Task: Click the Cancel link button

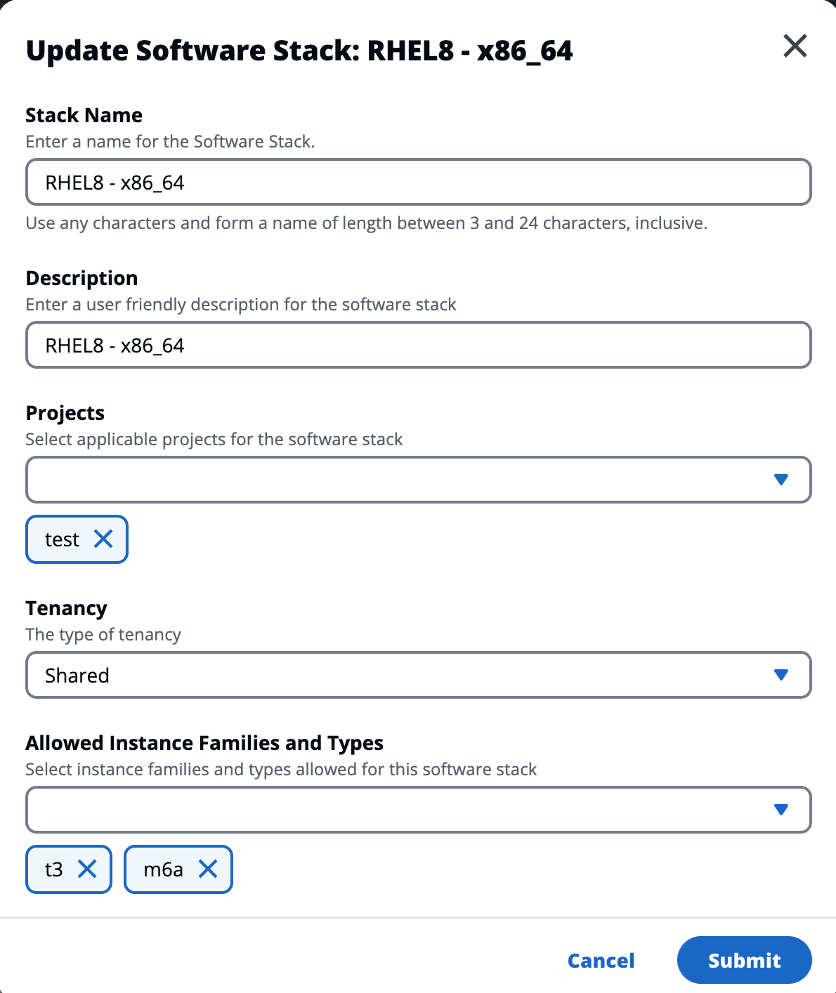Action: click(601, 960)
